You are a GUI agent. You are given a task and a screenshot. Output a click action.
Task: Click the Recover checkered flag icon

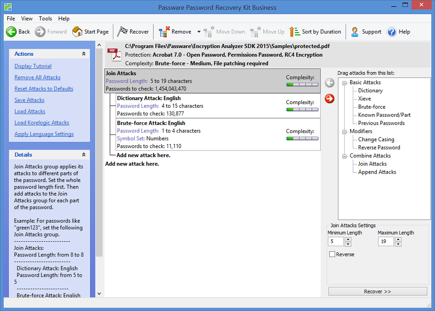tap(123, 31)
